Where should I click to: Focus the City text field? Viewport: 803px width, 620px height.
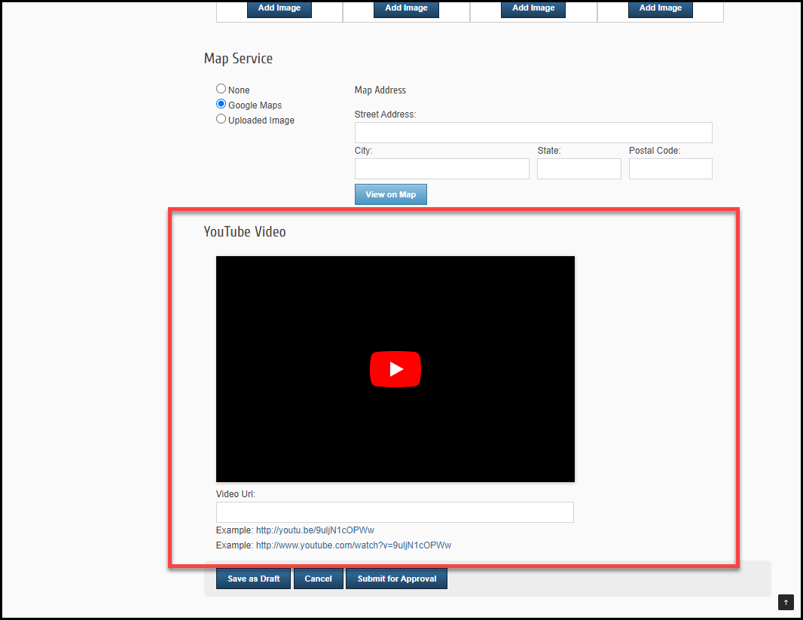(442, 169)
